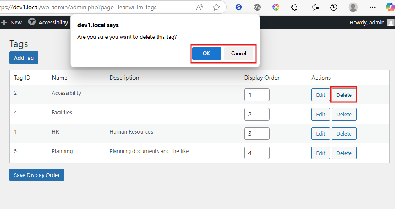Click the Name column header
This screenshot has width=395, height=209.
click(x=60, y=78)
